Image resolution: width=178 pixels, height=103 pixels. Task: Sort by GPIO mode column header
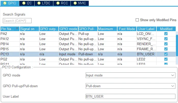68,29
